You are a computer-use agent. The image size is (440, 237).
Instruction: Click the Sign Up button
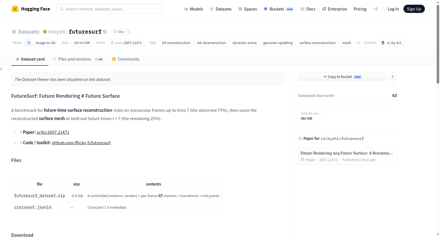click(414, 9)
